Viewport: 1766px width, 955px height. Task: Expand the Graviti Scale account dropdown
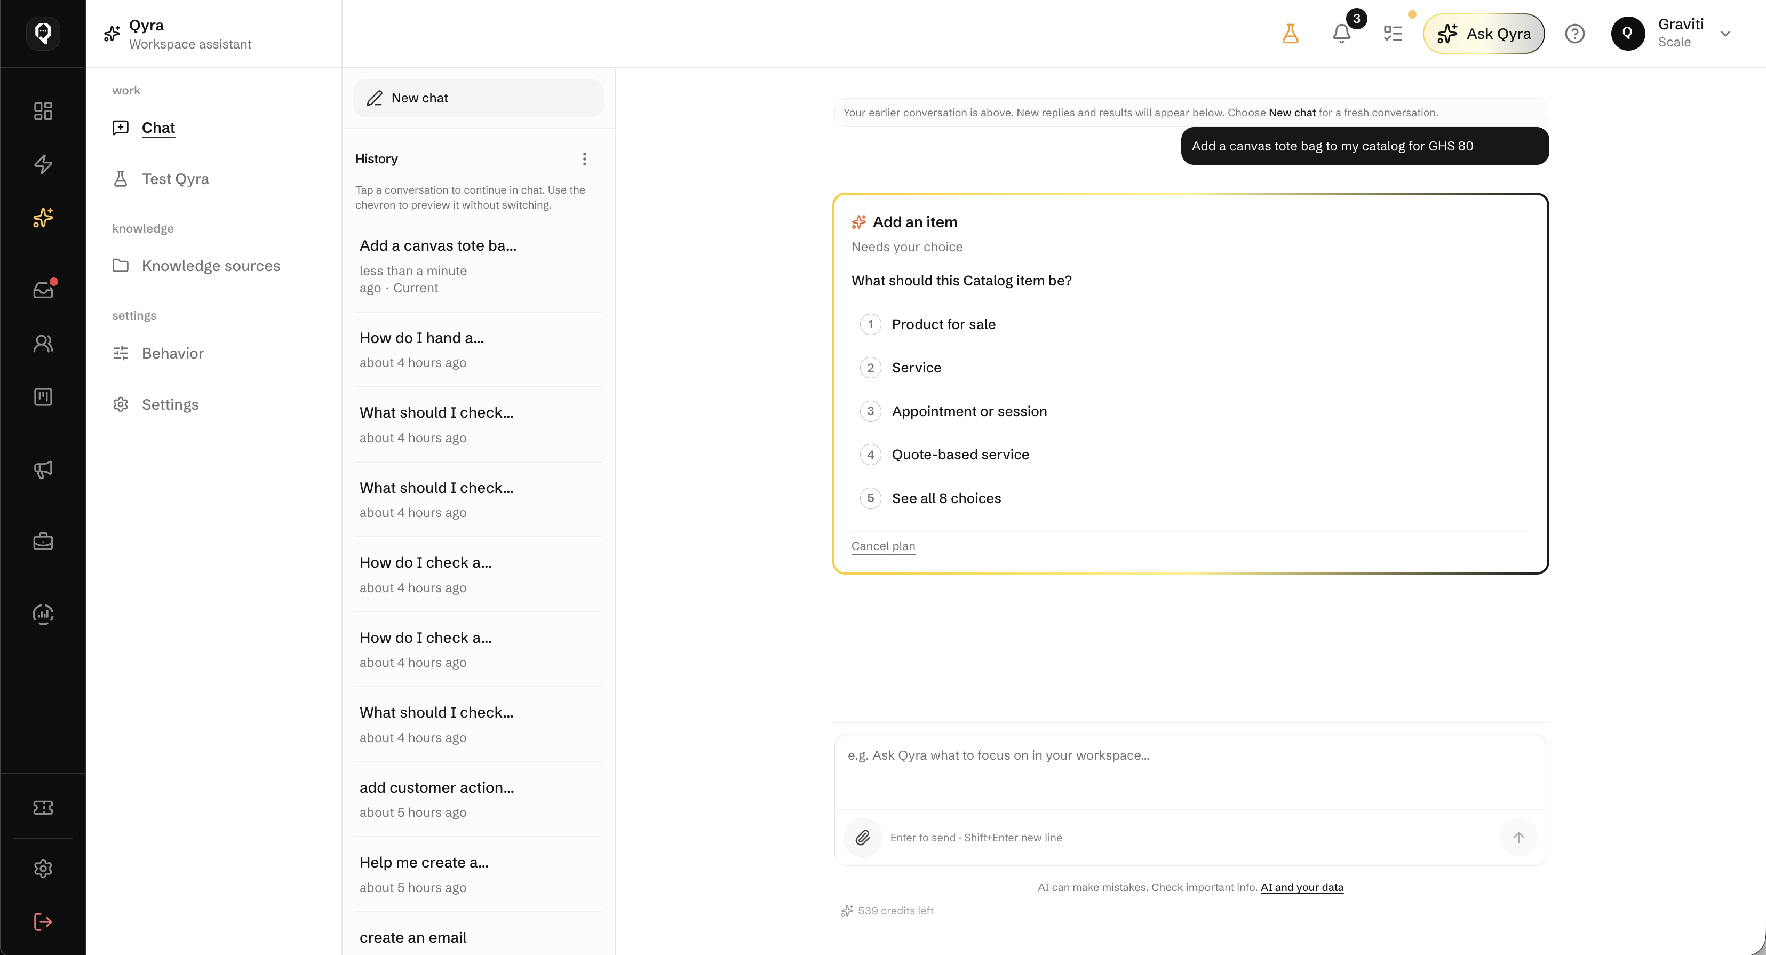coord(1725,34)
